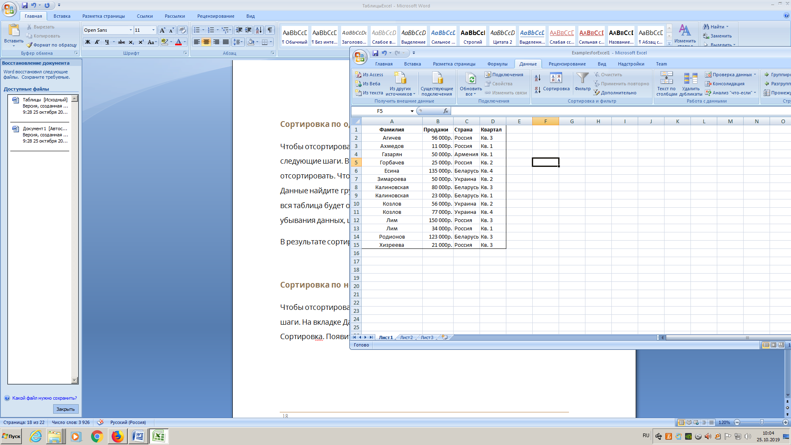This screenshot has width=791, height=445.
Task: Click Консолидация in Excel ribbon
Action: [725, 84]
